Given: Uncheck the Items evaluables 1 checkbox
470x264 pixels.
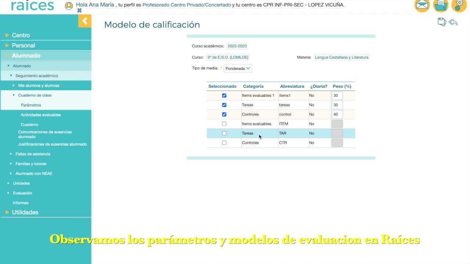Looking at the screenshot, I should pos(224,96).
